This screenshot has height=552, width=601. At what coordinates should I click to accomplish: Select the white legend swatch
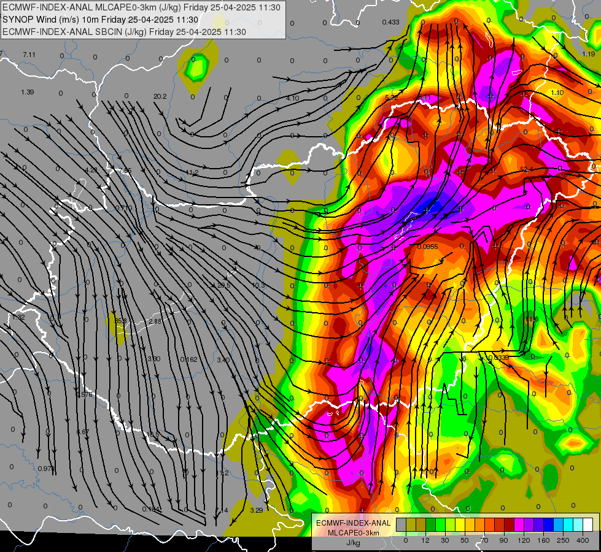tap(587, 525)
